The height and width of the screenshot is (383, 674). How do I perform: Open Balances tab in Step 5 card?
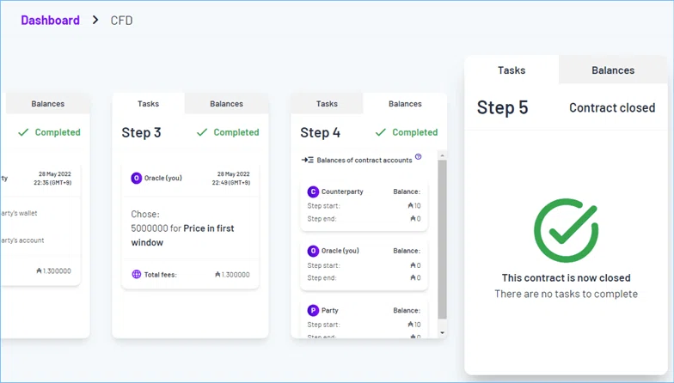click(613, 70)
